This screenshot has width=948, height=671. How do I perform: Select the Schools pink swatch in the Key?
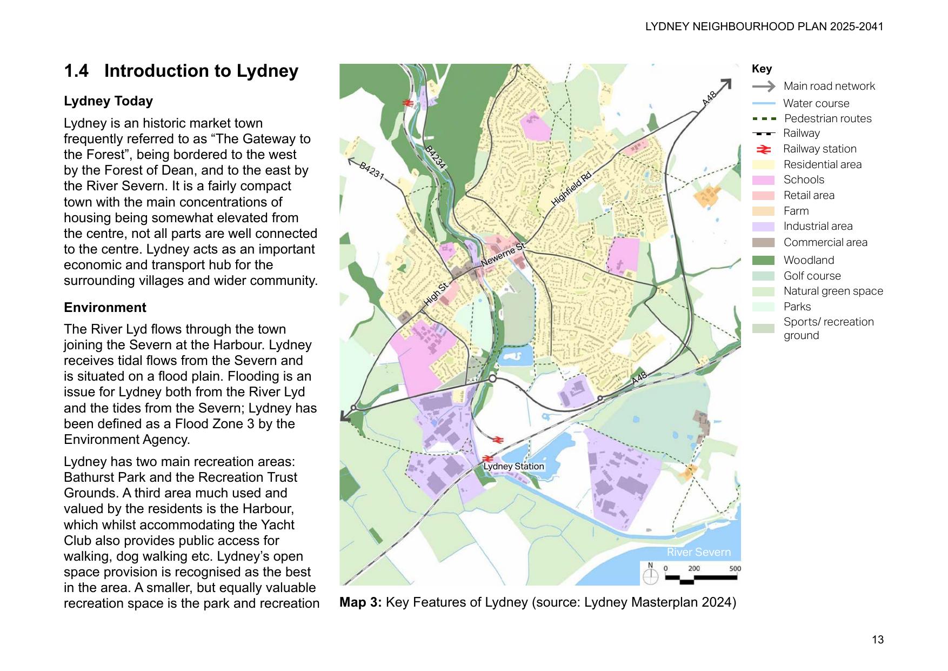(x=763, y=180)
